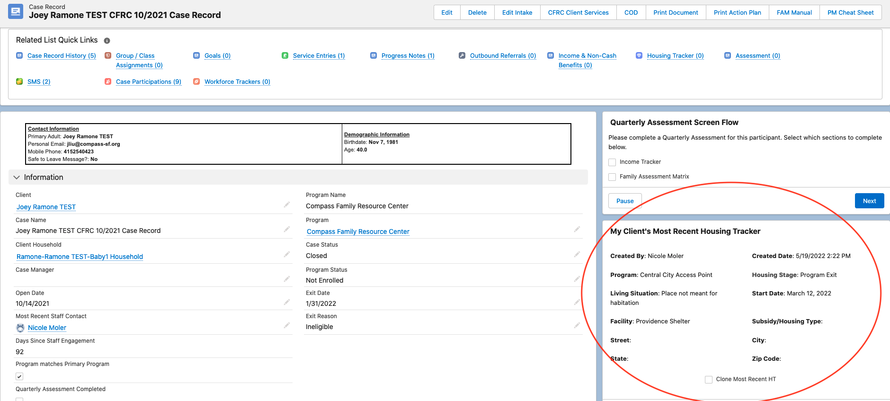This screenshot has width=890, height=401.
Task: Toggle Program matches Primary Program checkbox
Action: point(19,376)
